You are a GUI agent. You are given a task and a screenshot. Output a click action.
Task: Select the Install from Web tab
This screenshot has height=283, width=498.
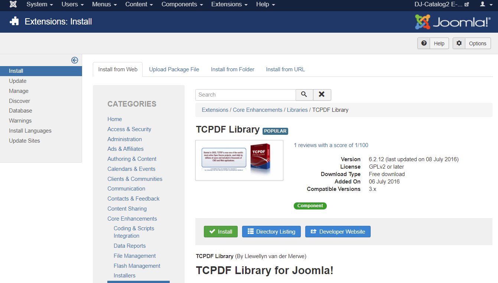click(118, 69)
